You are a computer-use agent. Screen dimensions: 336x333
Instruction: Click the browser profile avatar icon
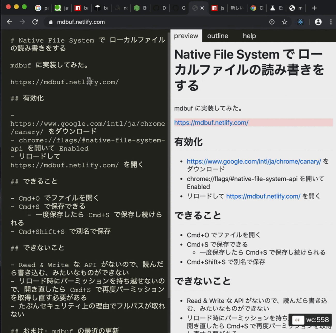(318, 22)
